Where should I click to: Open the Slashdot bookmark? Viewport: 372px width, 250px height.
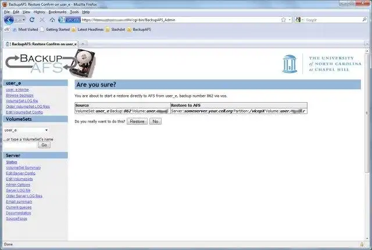pyautogui.click(x=115, y=30)
